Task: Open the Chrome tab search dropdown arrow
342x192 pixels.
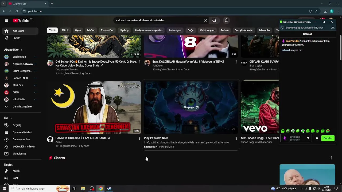Action: (x=3, y=3)
